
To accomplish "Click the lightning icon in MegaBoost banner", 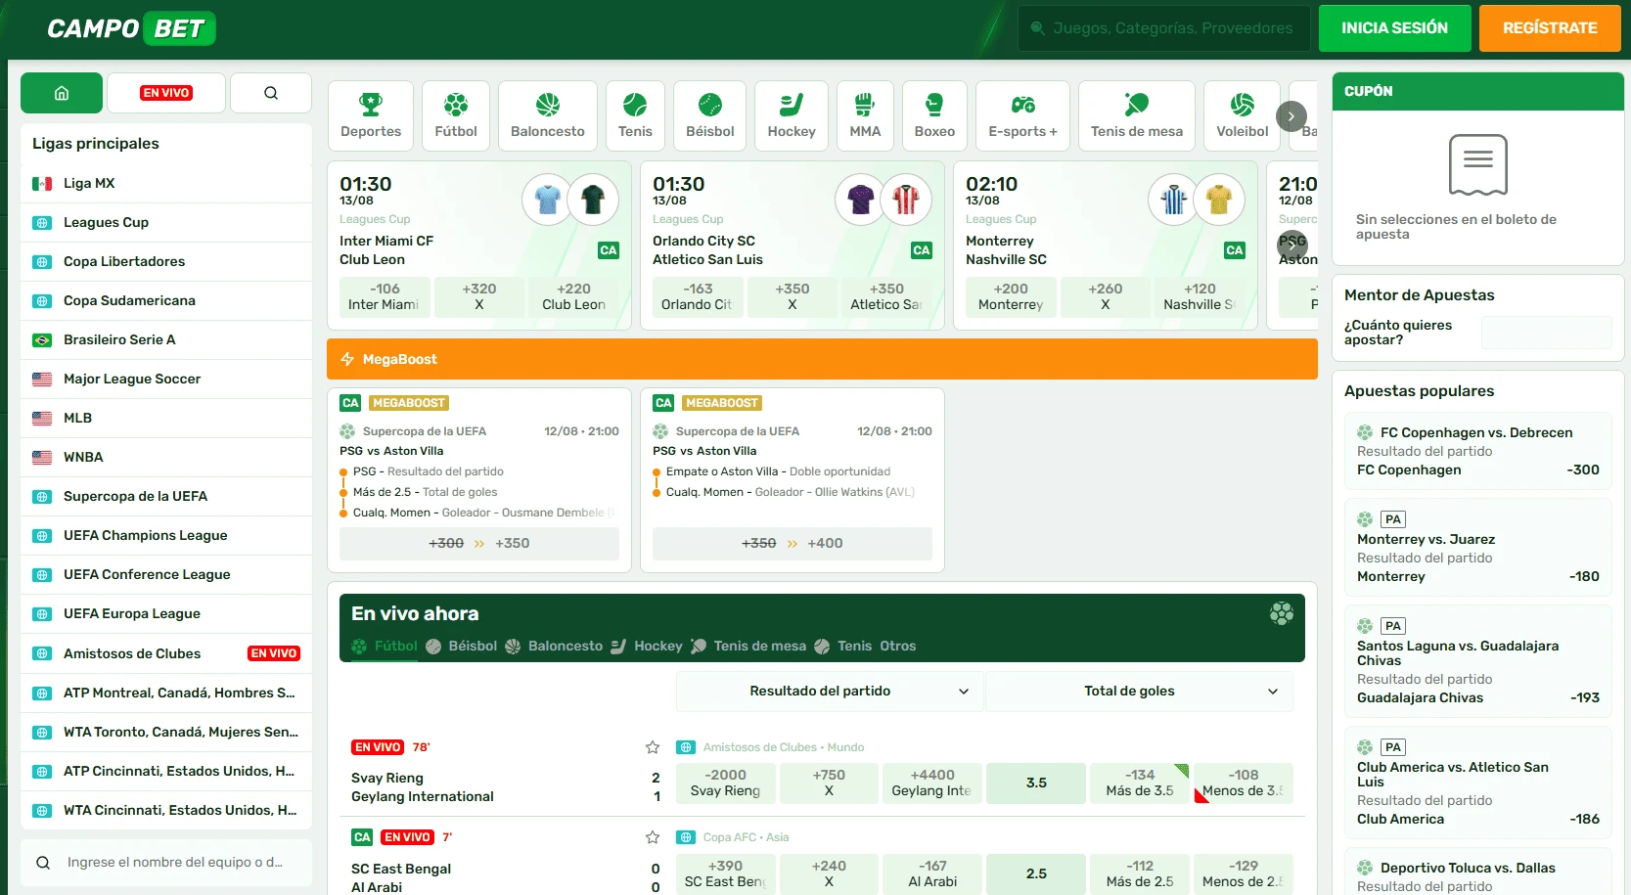I will [x=347, y=359].
